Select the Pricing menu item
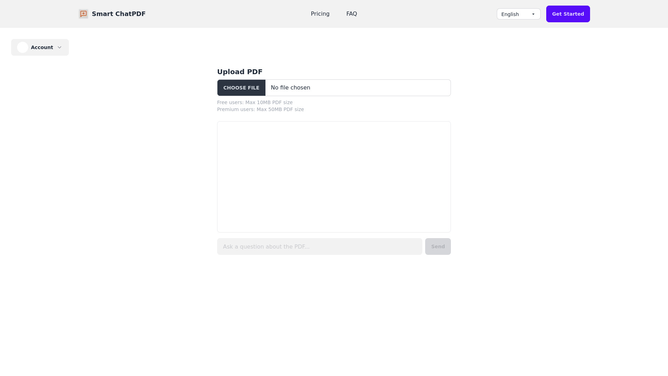This screenshot has height=376, width=668. tap(320, 14)
